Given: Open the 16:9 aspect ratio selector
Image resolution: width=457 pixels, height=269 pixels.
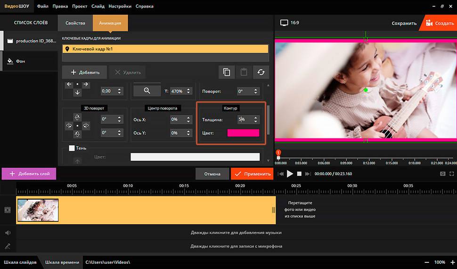Looking at the screenshot, I should tap(289, 23).
